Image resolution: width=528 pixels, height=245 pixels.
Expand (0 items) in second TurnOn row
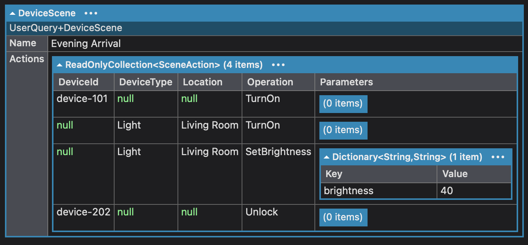343,130
